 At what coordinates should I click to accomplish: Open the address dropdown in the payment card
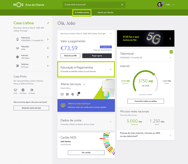[111, 34]
